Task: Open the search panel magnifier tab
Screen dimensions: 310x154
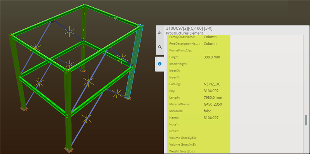Action: click(x=160, y=47)
